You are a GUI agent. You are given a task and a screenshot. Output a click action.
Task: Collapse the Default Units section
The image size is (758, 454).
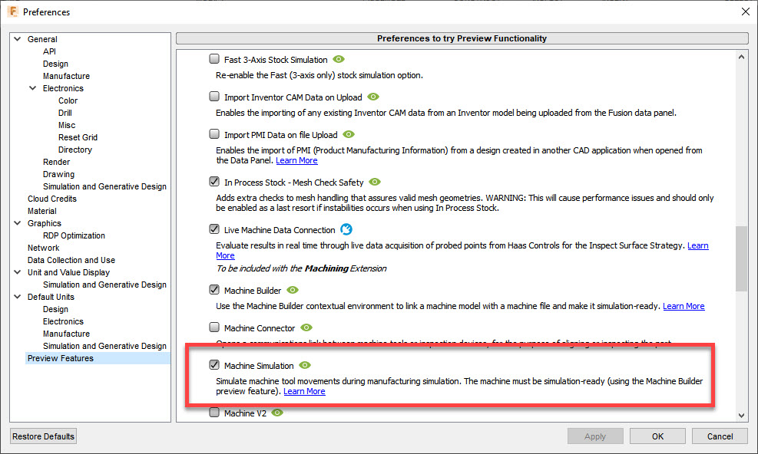click(17, 297)
